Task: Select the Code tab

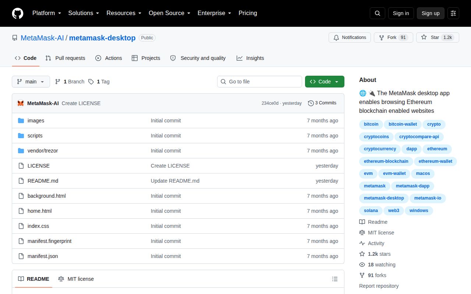Action: 26,58
